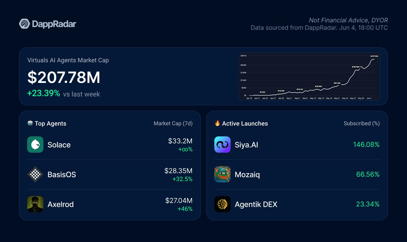The width and height of the screenshot is (407, 242).
Task: Click the +23.39% weekly change figure
Action: pyautogui.click(x=44, y=93)
